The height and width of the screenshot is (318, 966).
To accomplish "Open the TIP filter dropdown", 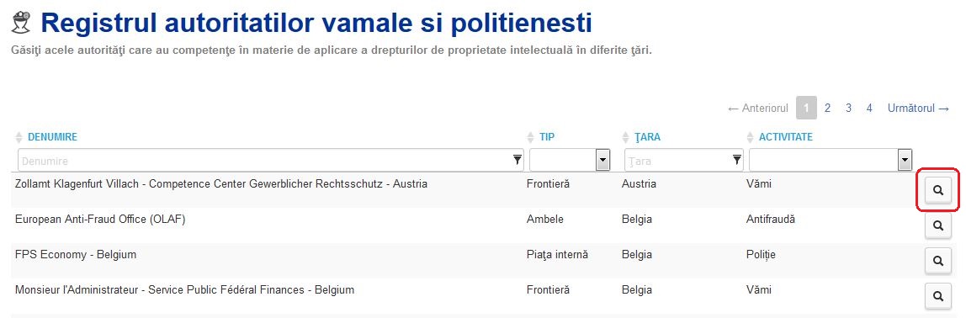I will (x=603, y=160).
